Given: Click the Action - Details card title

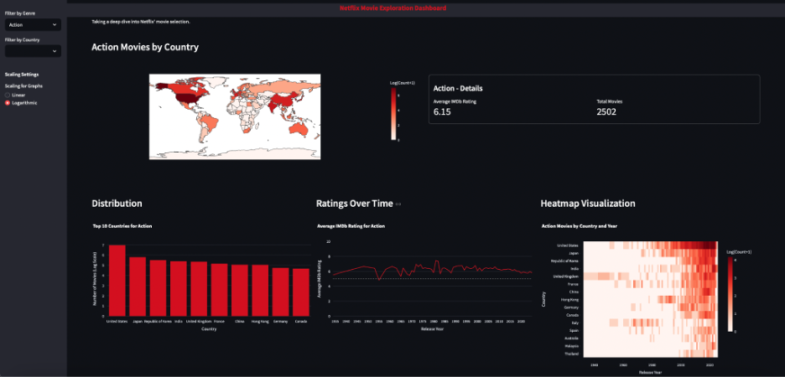Looking at the screenshot, I should point(458,89).
